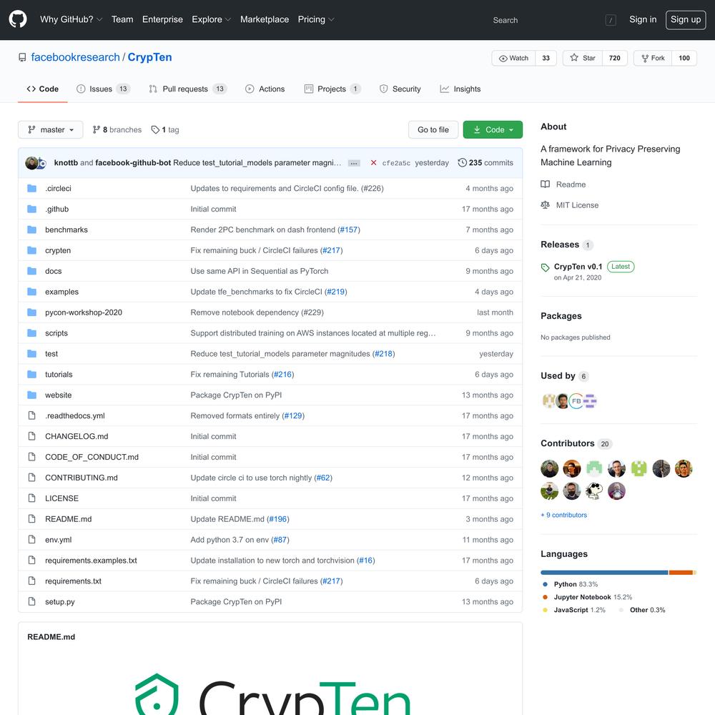The width and height of the screenshot is (715, 715).
Task: Click the Marketplace nav item
Action: (x=265, y=19)
